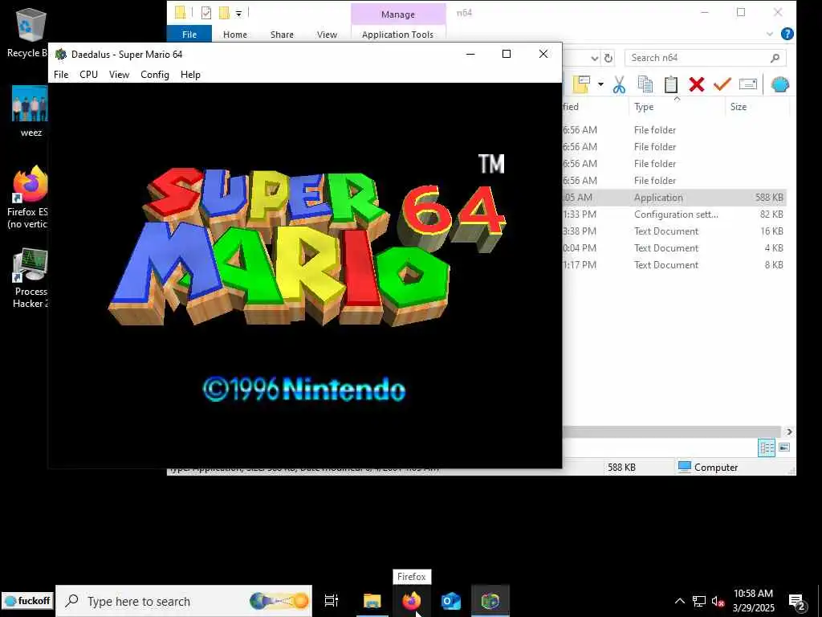The width and height of the screenshot is (822, 617).
Task: Click the red X Delete toolbar icon
Action: click(697, 84)
